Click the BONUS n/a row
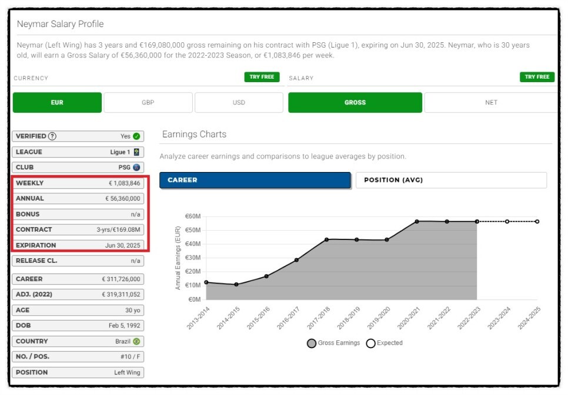568x395 pixels. [78, 214]
